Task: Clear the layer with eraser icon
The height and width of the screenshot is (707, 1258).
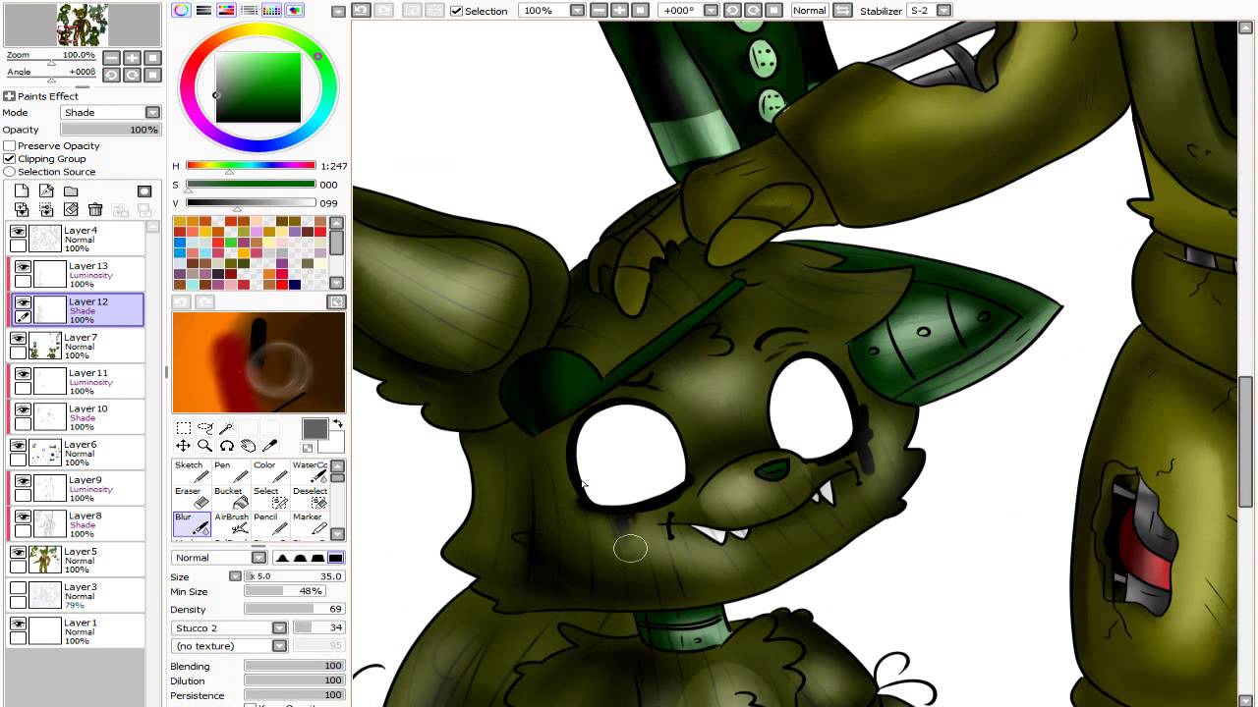Action: (71, 209)
